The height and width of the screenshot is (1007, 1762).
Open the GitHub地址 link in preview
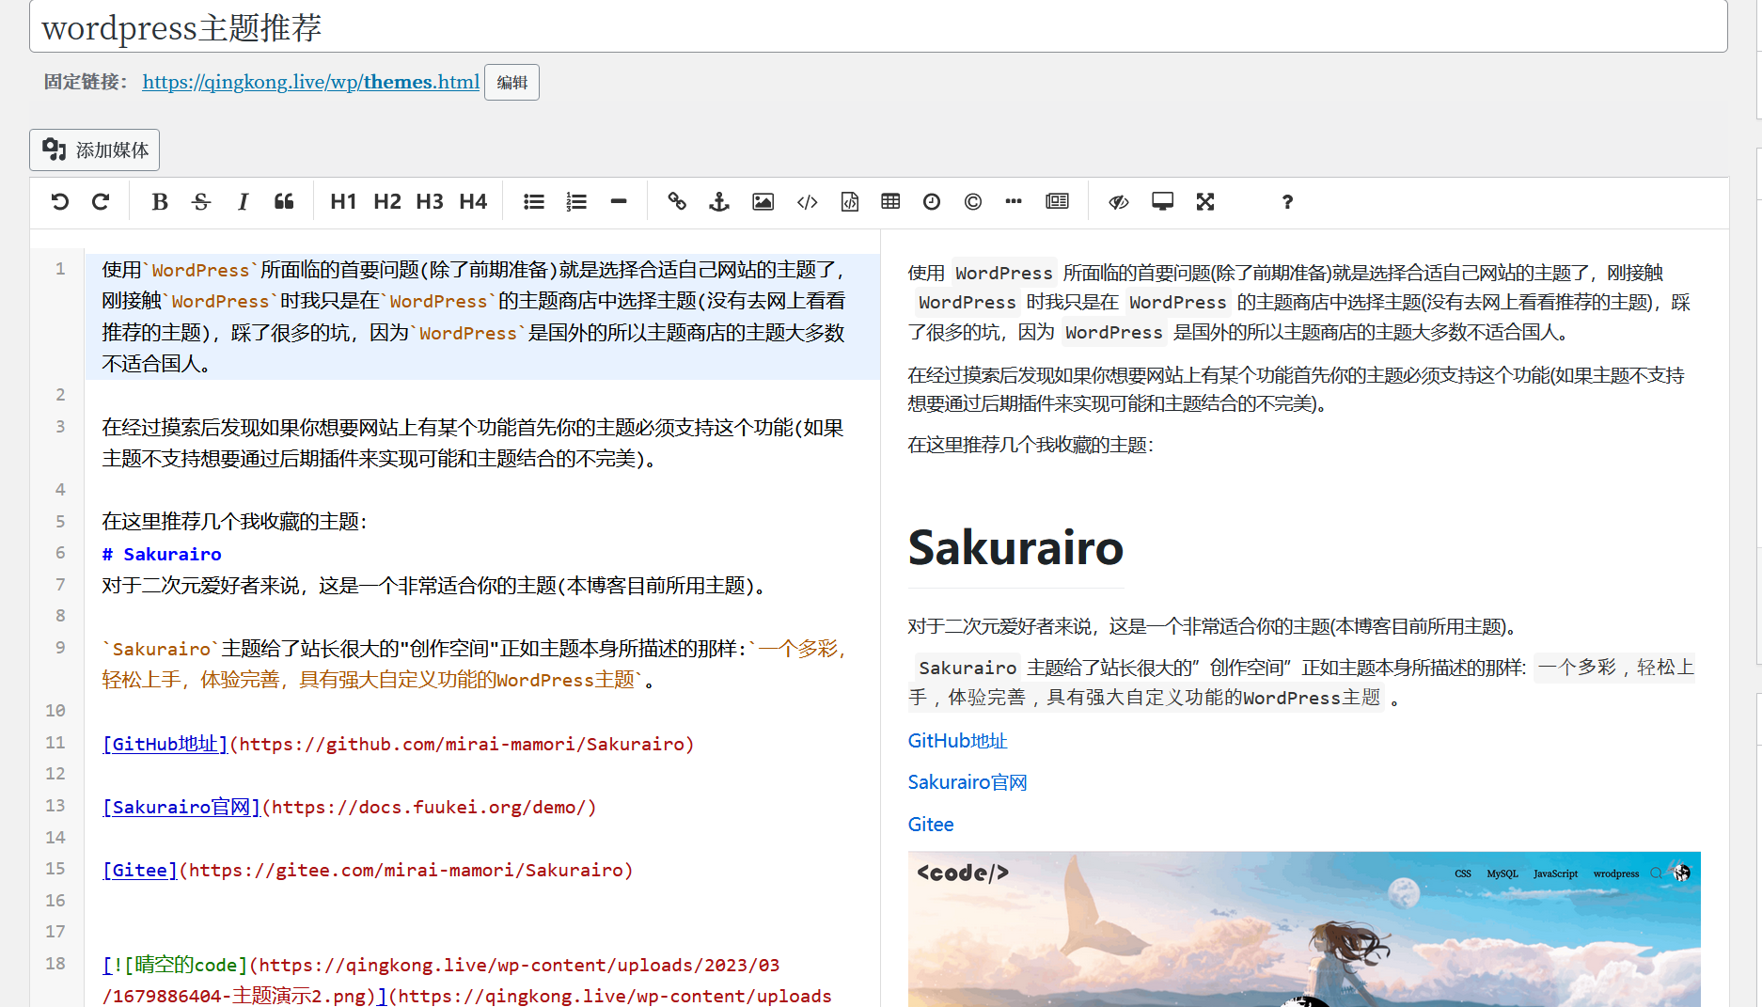(956, 741)
